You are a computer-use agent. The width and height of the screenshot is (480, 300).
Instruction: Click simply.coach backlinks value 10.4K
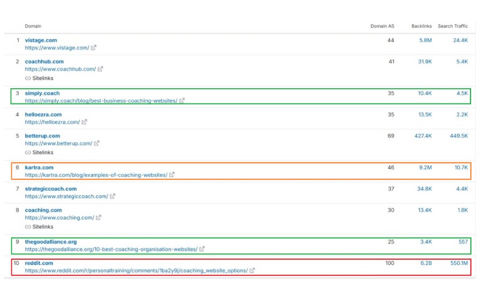click(x=425, y=94)
